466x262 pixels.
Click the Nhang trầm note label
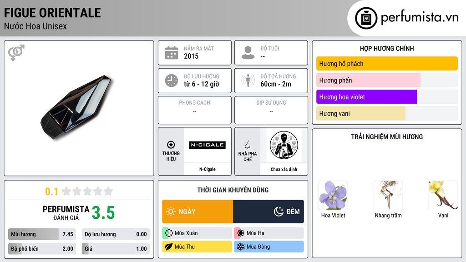coord(388,215)
